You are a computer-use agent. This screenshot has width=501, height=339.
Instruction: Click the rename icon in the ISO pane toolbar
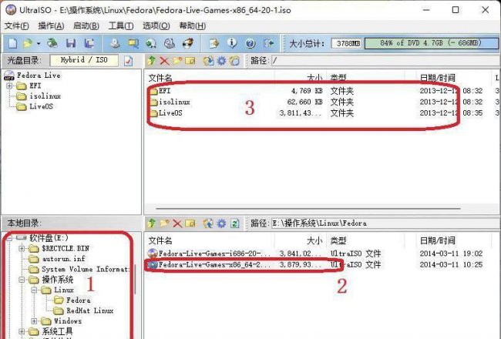[x=190, y=60]
